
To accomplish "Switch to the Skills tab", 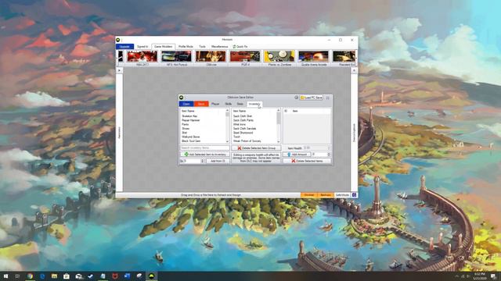I will tap(228, 104).
